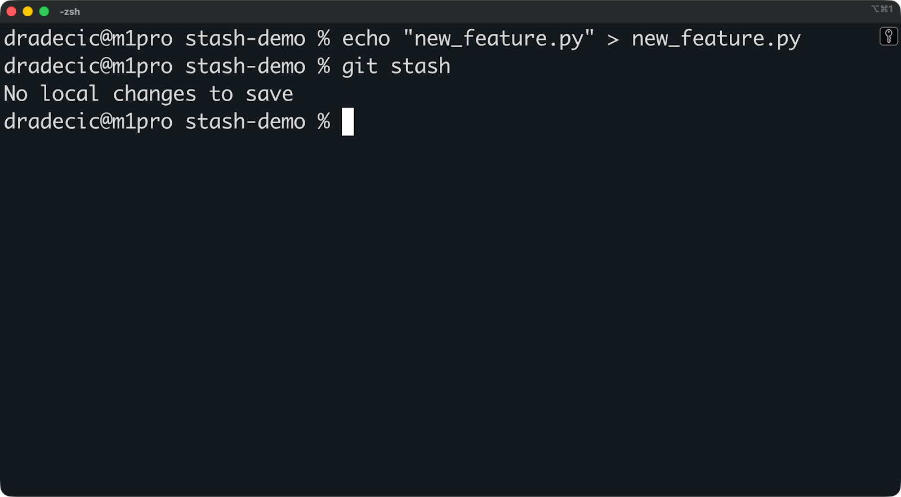Select the echo command on the first line

(366, 38)
